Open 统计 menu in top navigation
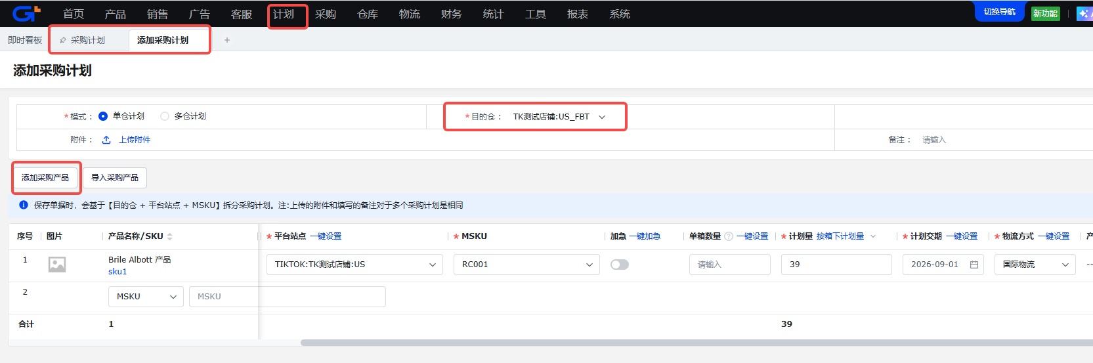 pyautogui.click(x=494, y=14)
